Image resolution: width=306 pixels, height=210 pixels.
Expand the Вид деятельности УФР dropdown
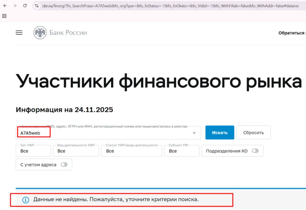pos(76,151)
